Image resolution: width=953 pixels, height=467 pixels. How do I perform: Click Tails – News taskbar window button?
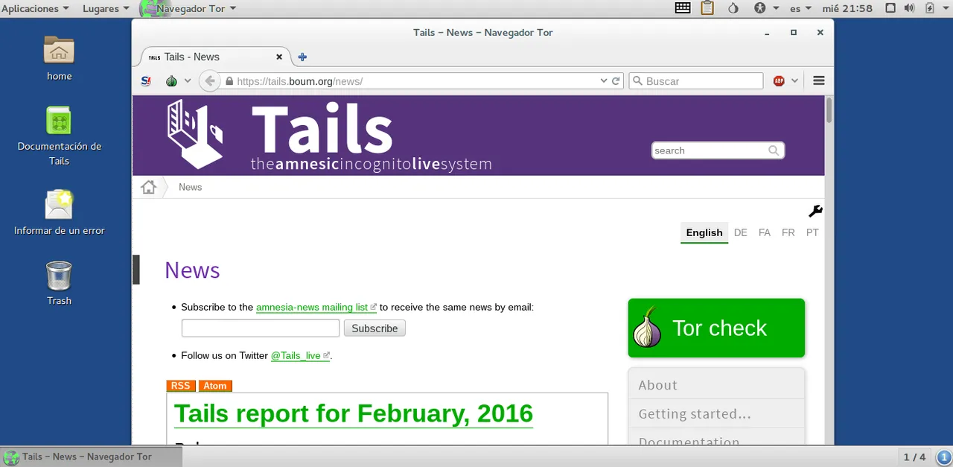(91, 457)
